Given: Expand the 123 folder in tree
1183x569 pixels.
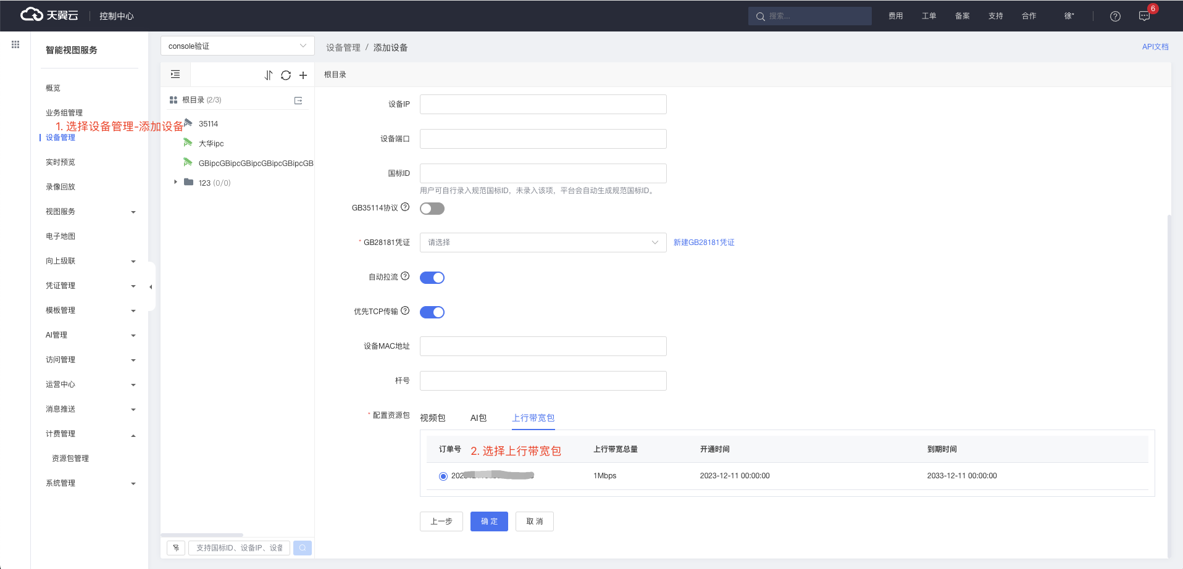Looking at the screenshot, I should coord(176,182).
